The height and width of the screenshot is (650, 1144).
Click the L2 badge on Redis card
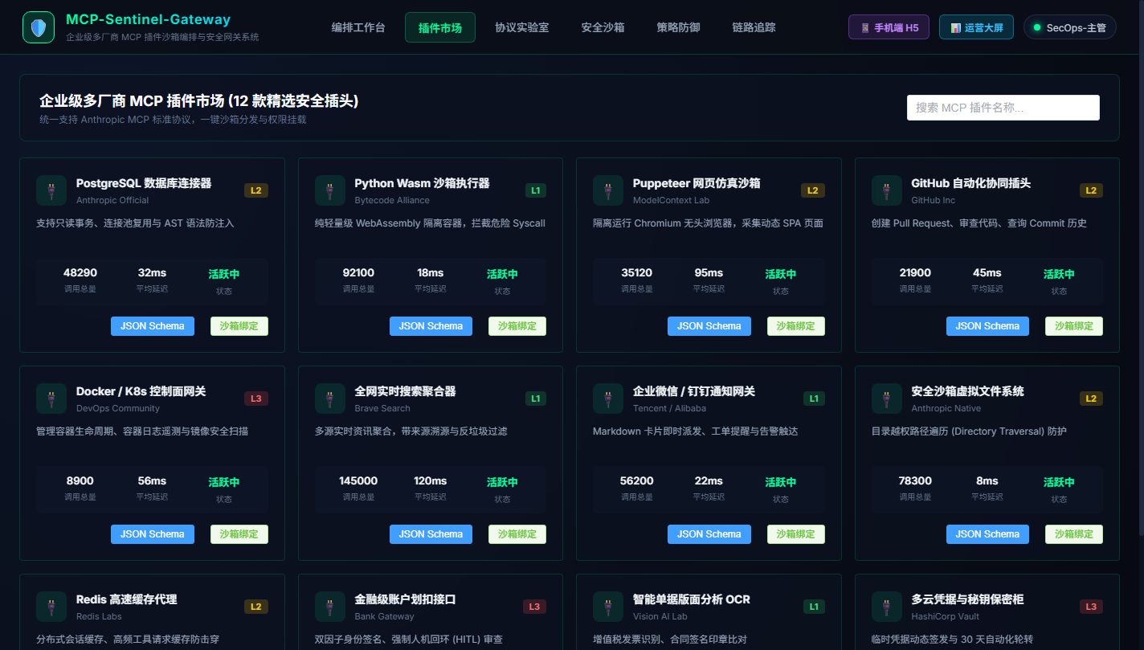pyautogui.click(x=256, y=607)
